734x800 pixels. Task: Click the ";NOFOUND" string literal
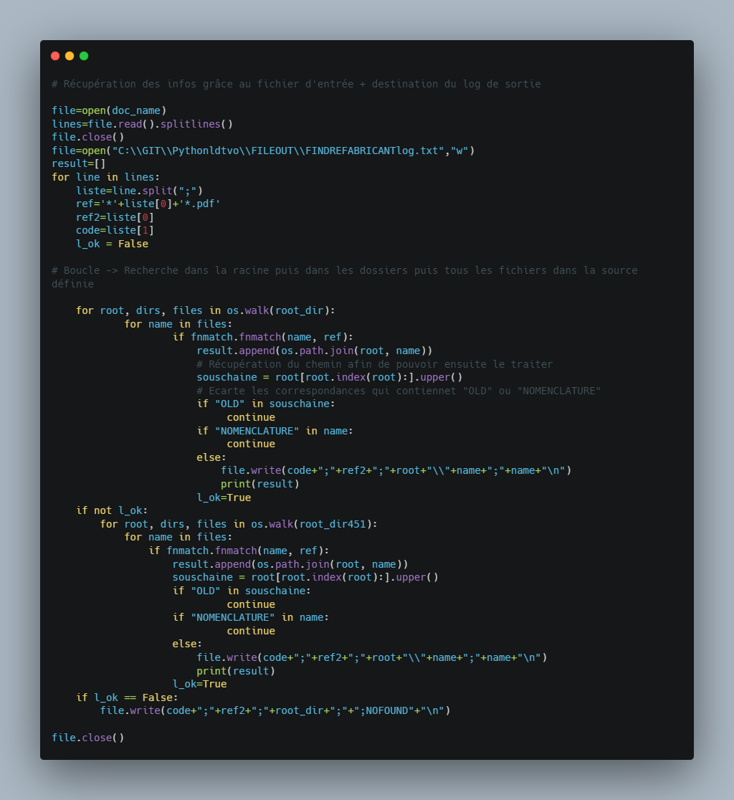[x=387, y=711]
